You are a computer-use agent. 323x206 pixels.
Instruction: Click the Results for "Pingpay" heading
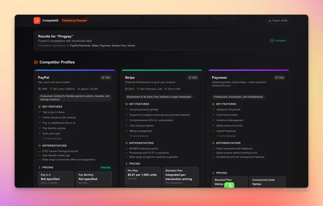pyautogui.click(x=56, y=36)
